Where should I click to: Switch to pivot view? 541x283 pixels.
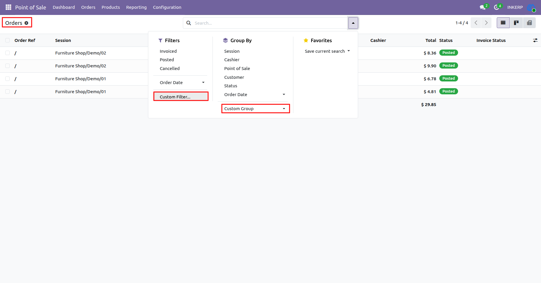click(x=529, y=23)
